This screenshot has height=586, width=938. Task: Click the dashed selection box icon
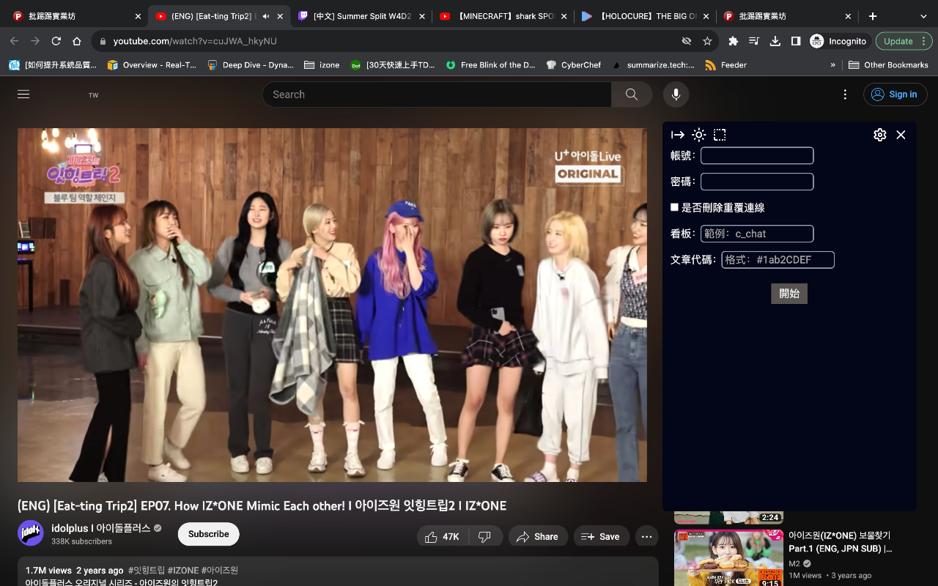(720, 135)
